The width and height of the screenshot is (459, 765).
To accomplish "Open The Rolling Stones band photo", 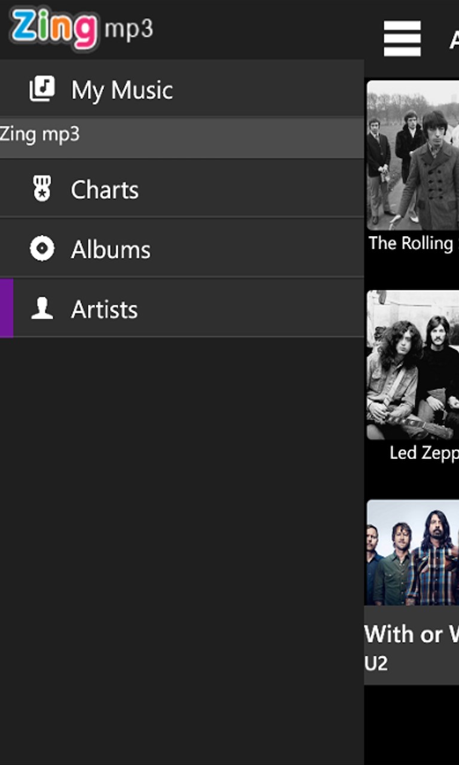I will point(412,155).
